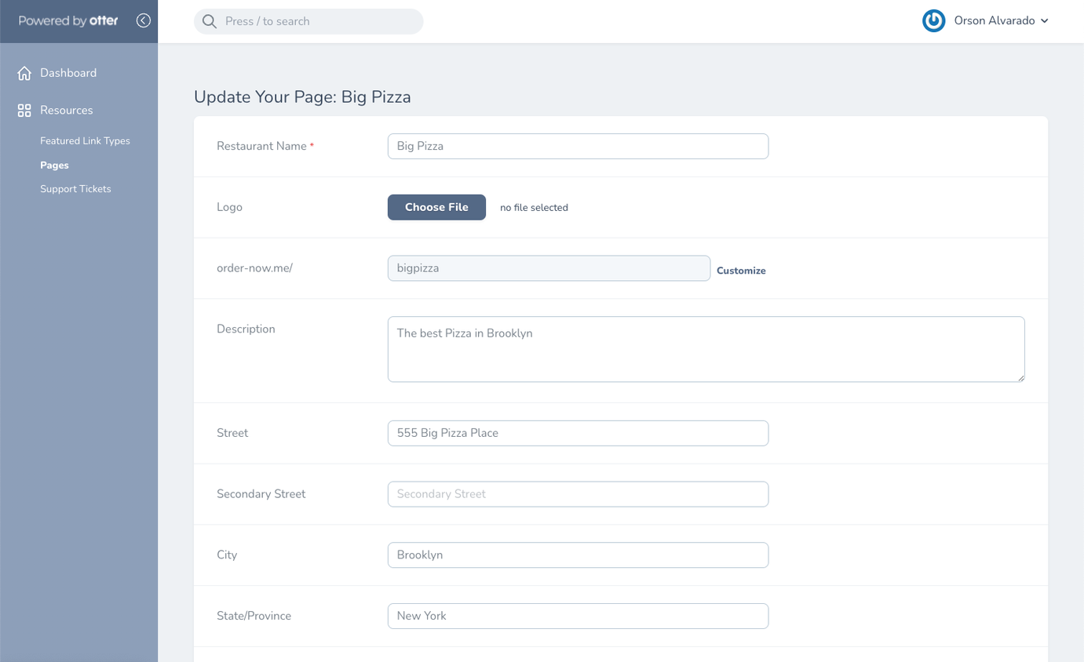The width and height of the screenshot is (1084, 662).
Task: Click the Powered by otter logo
Action: click(x=68, y=21)
